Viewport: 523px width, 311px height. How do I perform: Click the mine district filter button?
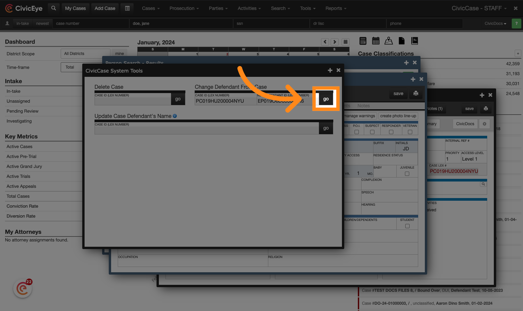[119, 54]
